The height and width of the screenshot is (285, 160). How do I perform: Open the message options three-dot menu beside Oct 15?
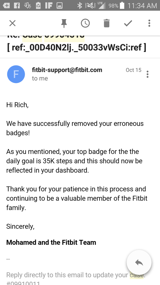(x=147, y=74)
